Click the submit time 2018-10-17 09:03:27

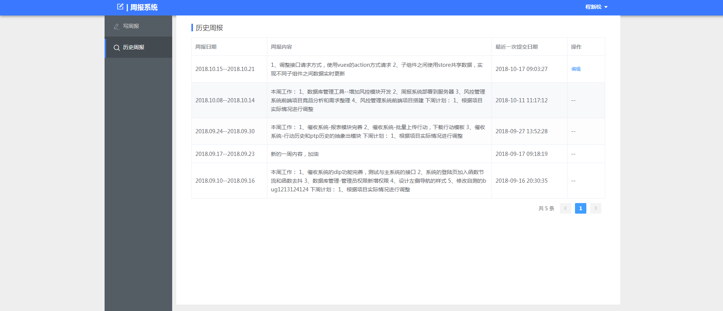[521, 69]
